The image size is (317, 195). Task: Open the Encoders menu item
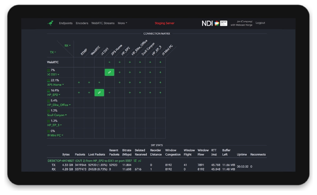(82, 23)
